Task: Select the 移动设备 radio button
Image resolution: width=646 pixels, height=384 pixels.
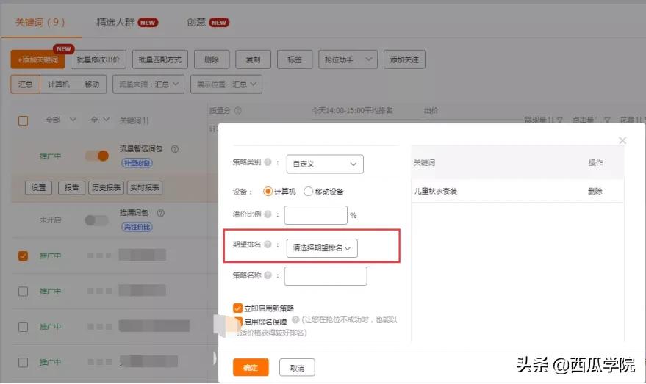Action: 308,192
